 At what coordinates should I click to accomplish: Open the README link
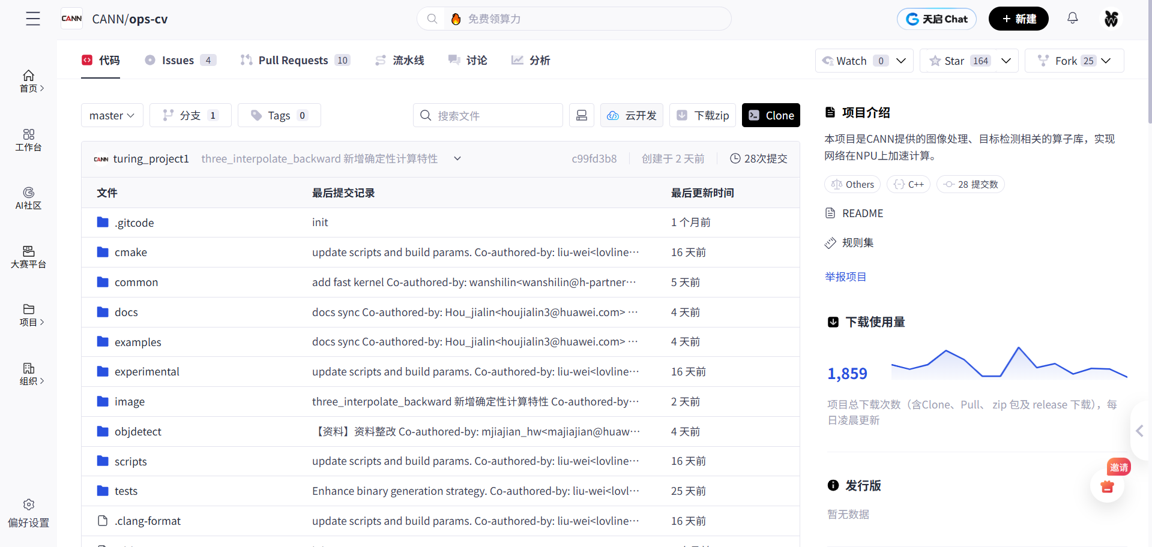pyautogui.click(x=854, y=213)
